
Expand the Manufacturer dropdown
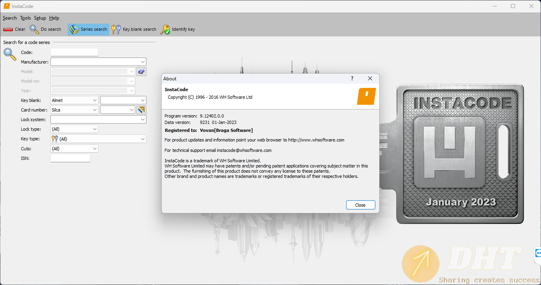(143, 62)
